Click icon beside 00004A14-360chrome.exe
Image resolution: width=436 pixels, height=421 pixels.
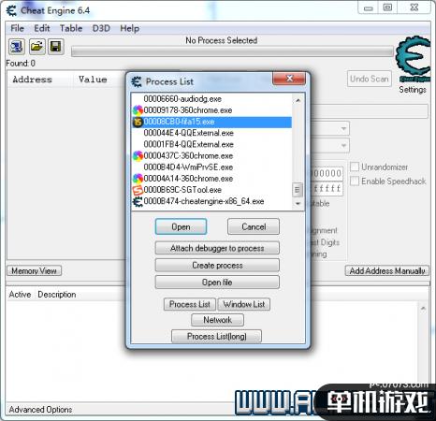tap(138, 179)
